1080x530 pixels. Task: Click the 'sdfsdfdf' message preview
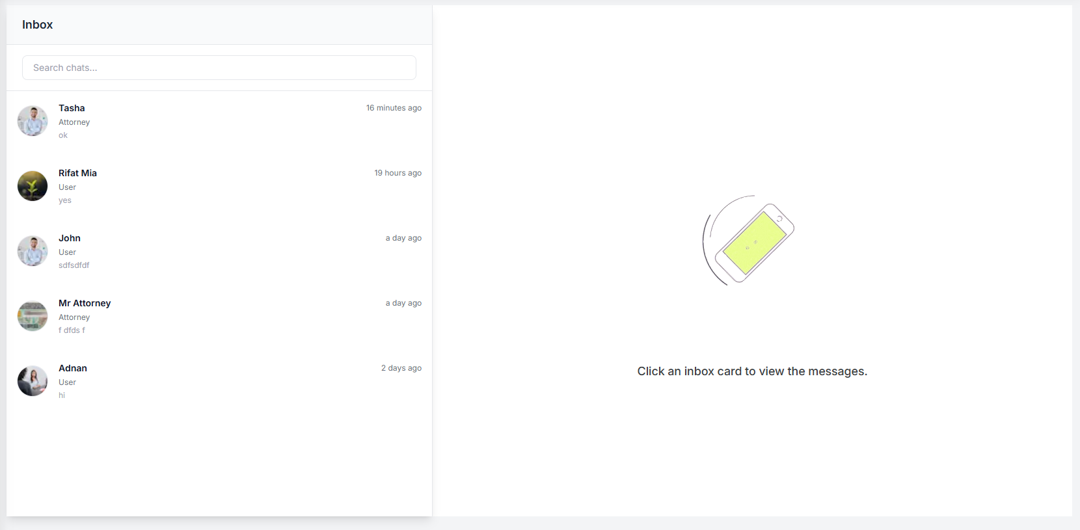[x=74, y=265]
